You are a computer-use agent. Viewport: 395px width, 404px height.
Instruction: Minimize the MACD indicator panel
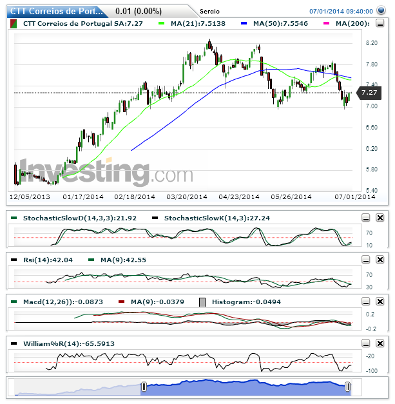click(x=366, y=302)
